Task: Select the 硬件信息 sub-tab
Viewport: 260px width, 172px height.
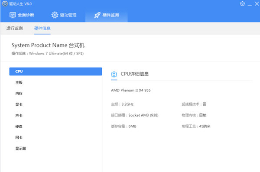Action: click(42, 28)
